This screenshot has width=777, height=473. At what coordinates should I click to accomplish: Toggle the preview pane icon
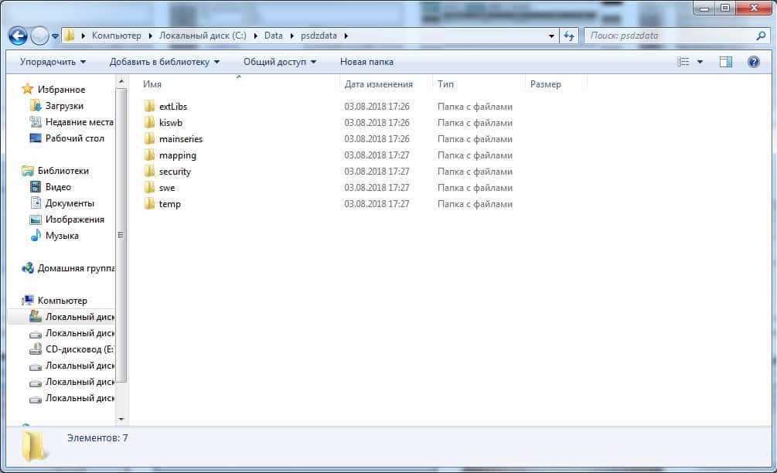point(726,62)
